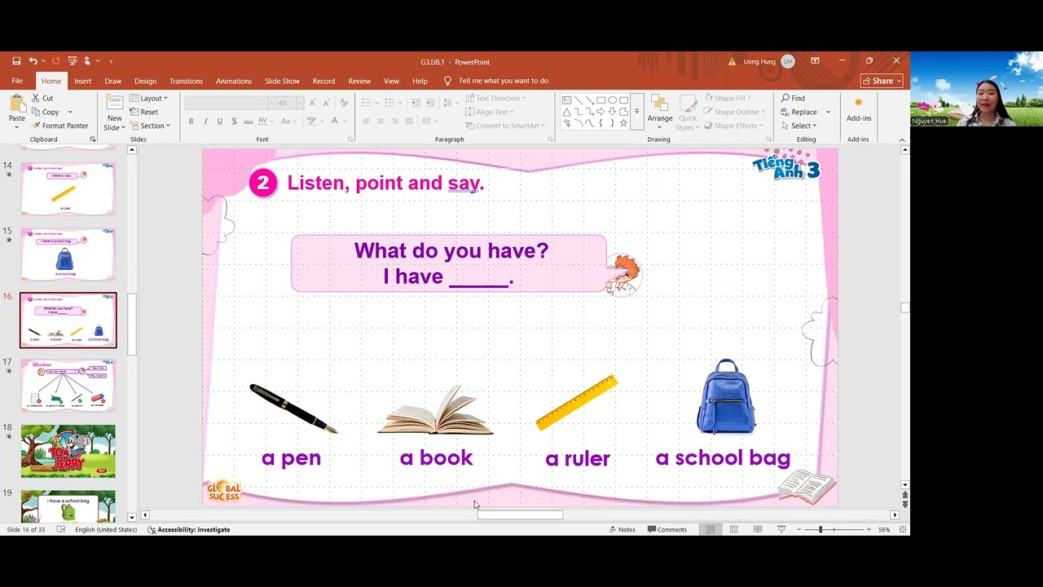The height and width of the screenshot is (587, 1043).
Task: Switch to the Transitions tab
Action: click(x=186, y=81)
